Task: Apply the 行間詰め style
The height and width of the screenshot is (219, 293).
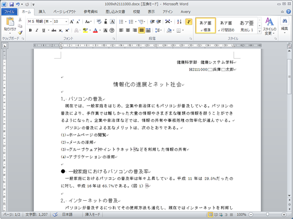Action: [226, 26]
